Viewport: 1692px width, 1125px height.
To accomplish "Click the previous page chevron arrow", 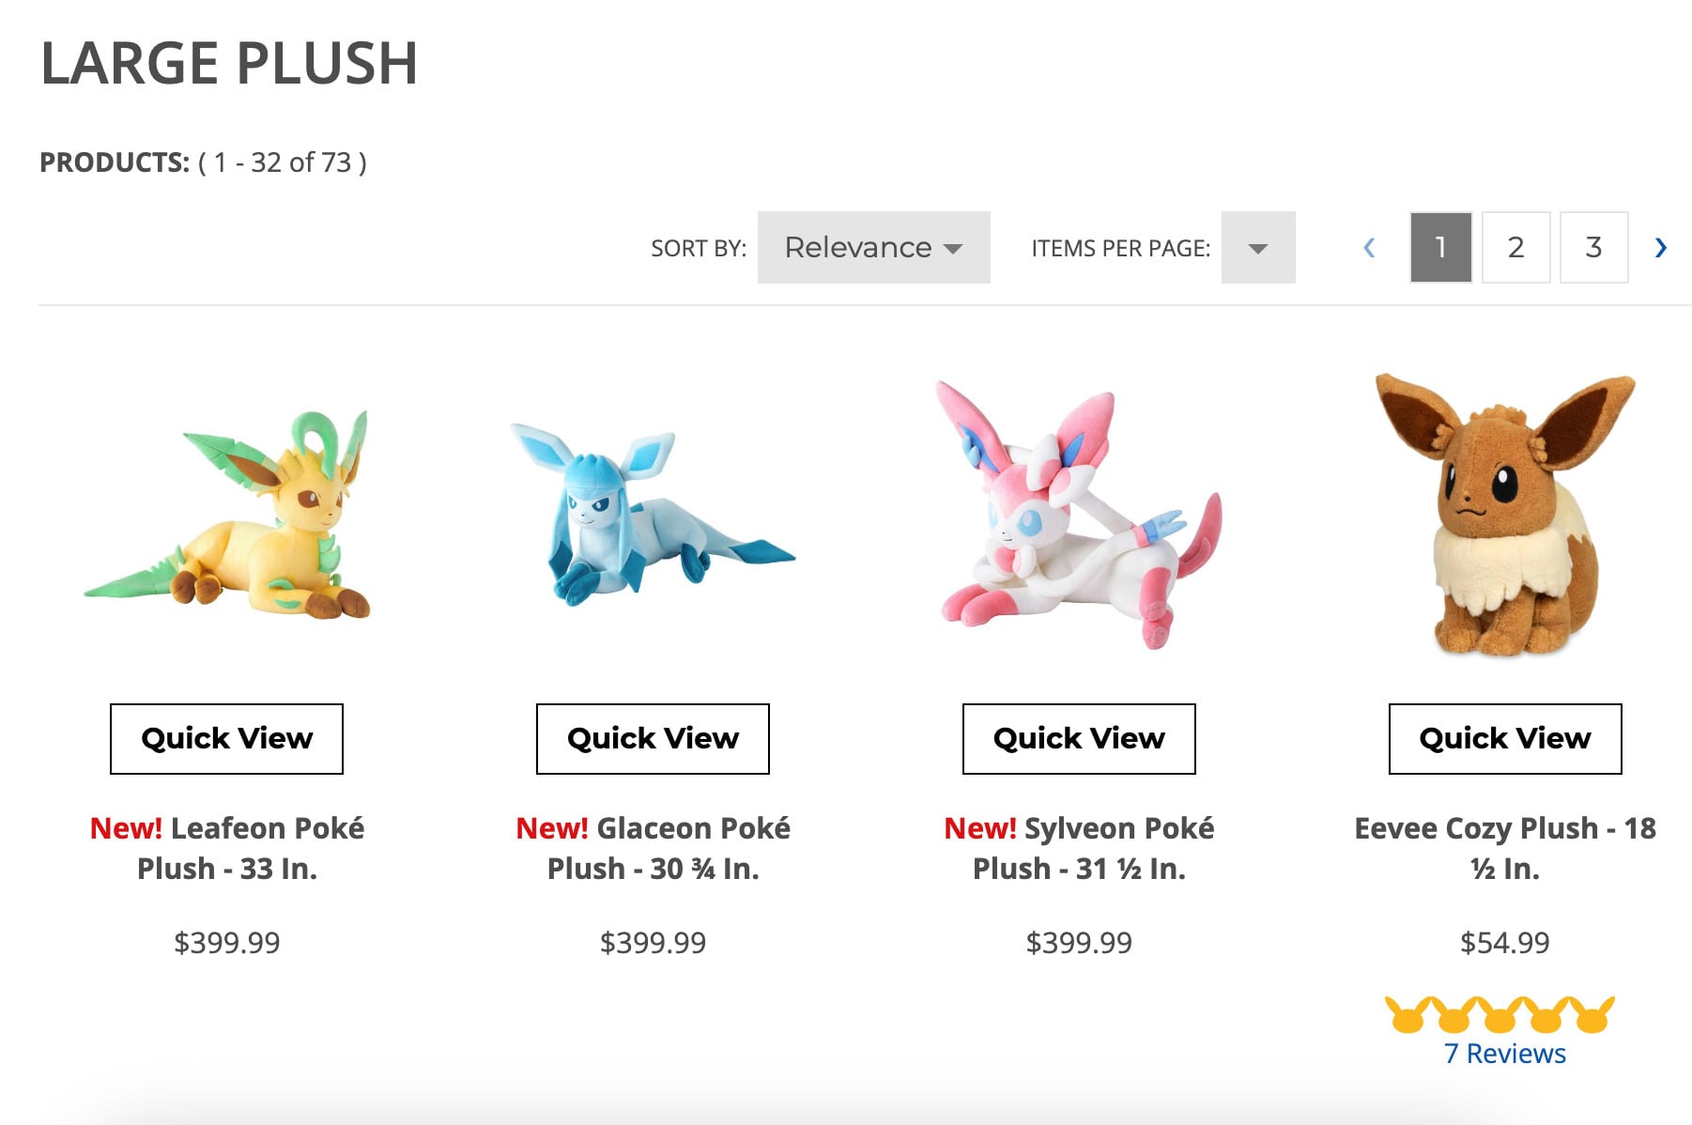I will point(1369,247).
